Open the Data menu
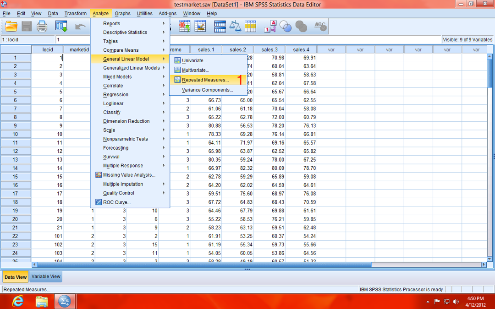Screen dimensions: 495x309 53,13
